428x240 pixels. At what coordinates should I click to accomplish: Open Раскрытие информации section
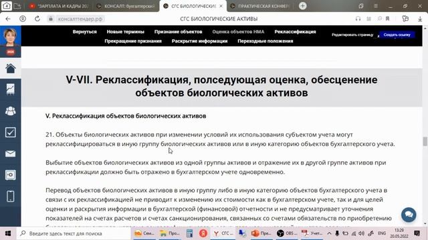point(199,41)
